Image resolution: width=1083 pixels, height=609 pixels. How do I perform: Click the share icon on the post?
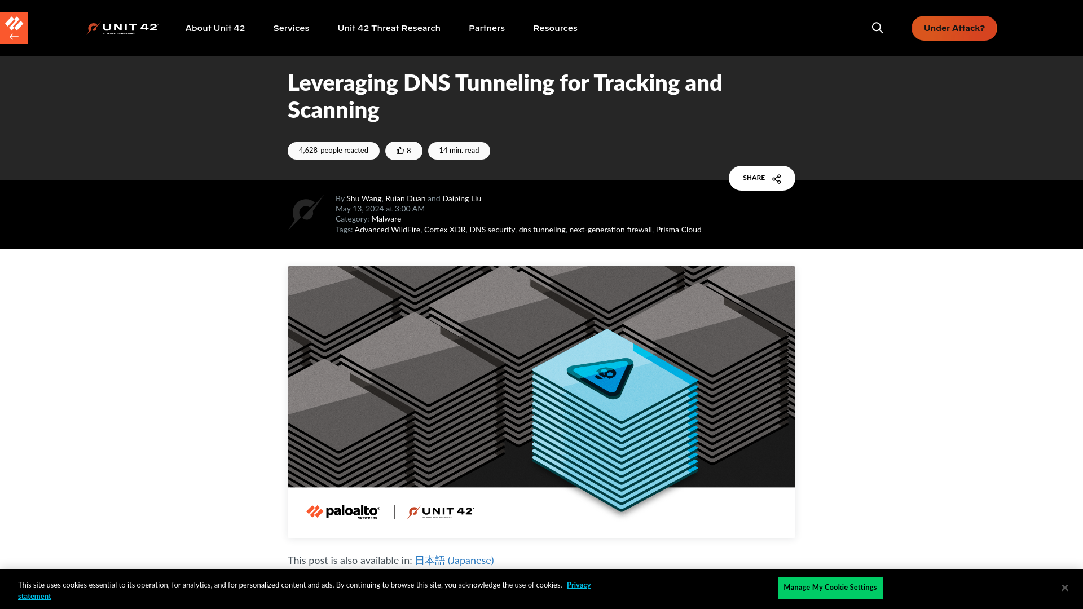click(777, 178)
